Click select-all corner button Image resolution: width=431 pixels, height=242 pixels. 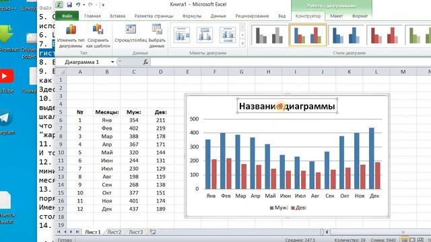tap(61, 72)
